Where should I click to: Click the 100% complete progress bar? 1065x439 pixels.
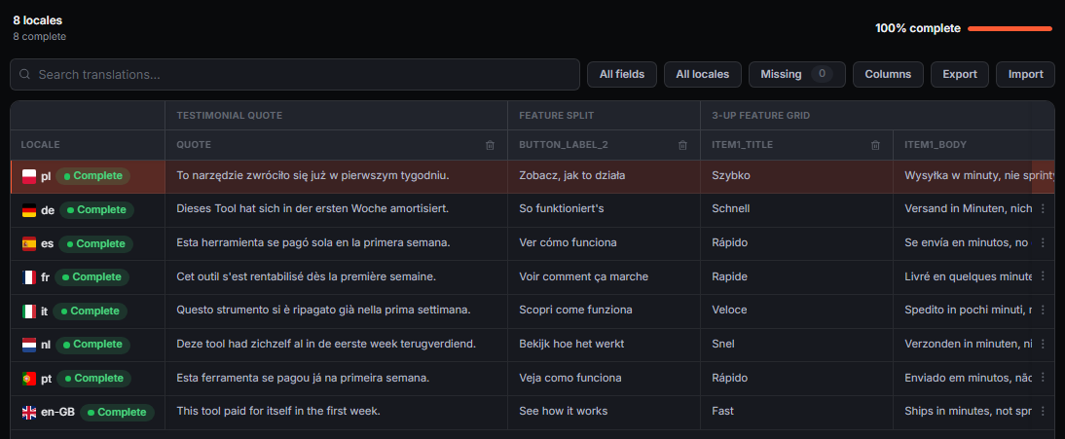1010,28
